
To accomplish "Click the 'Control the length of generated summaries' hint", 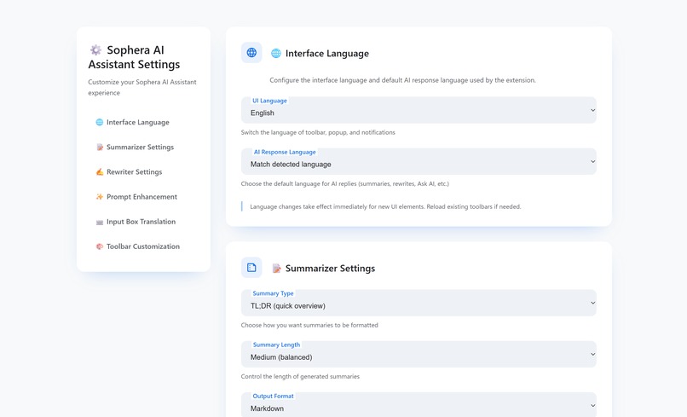I will [x=300, y=376].
